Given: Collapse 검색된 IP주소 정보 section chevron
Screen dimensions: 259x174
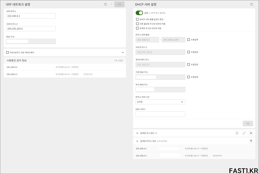Looking at the screenshot, I should [137, 141].
